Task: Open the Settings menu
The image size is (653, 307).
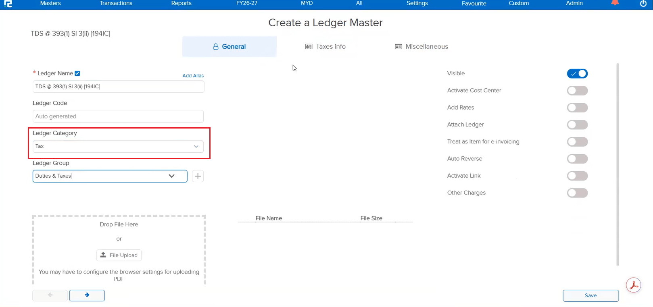Action: click(x=417, y=3)
